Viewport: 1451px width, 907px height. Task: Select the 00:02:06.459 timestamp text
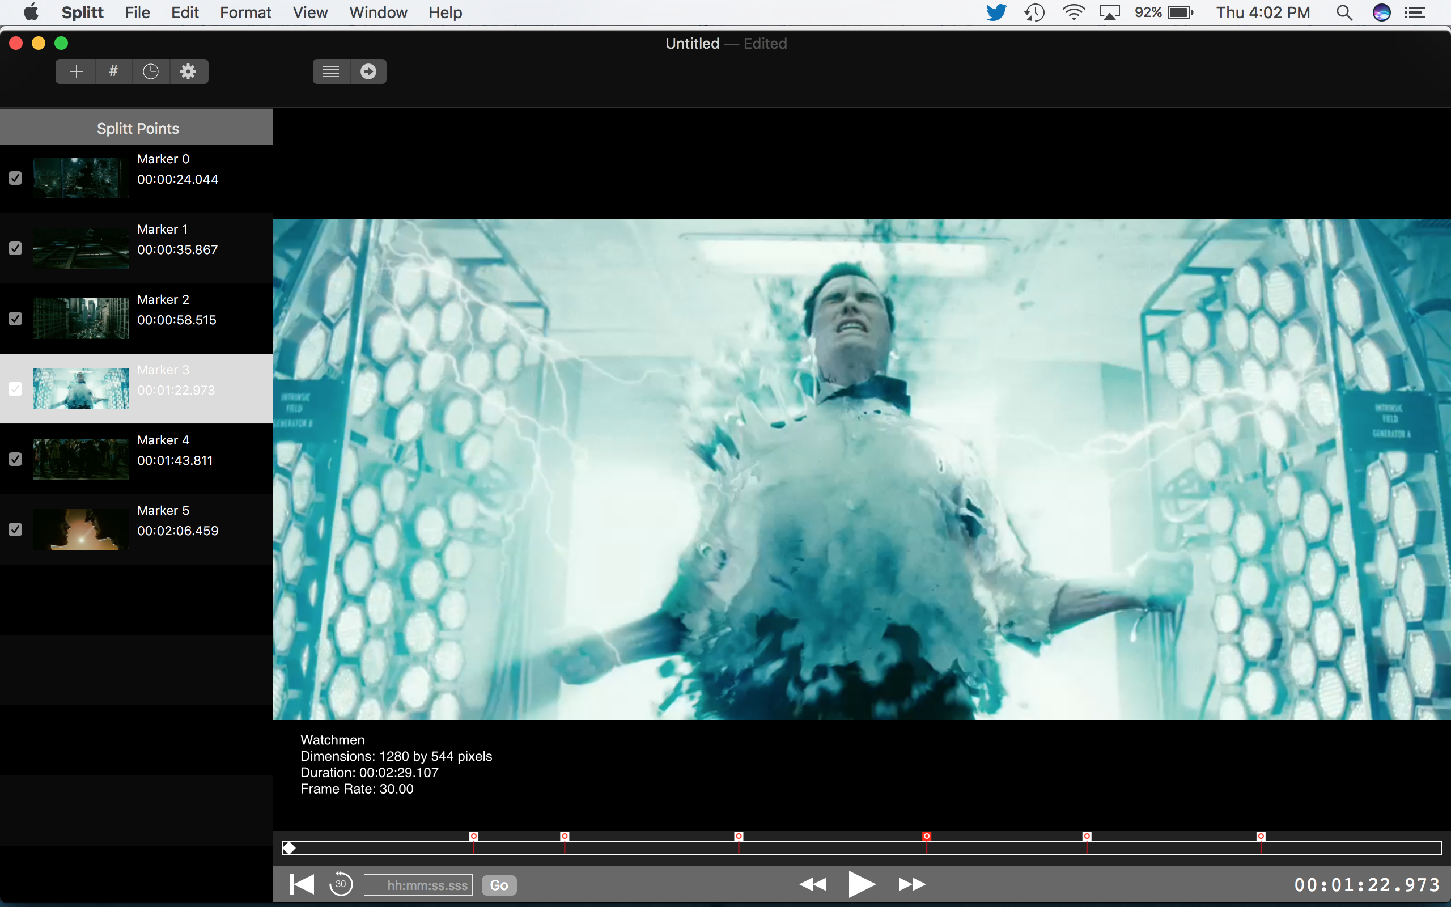177,530
